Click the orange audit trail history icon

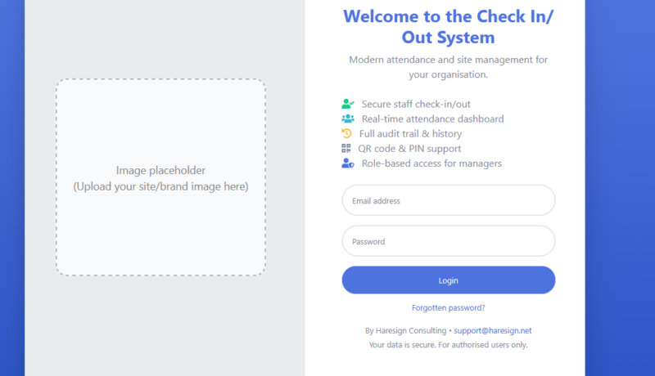(x=346, y=133)
